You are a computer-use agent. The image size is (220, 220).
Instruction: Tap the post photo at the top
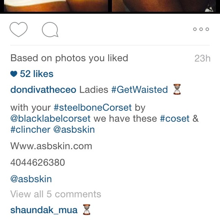tap(110, 6)
